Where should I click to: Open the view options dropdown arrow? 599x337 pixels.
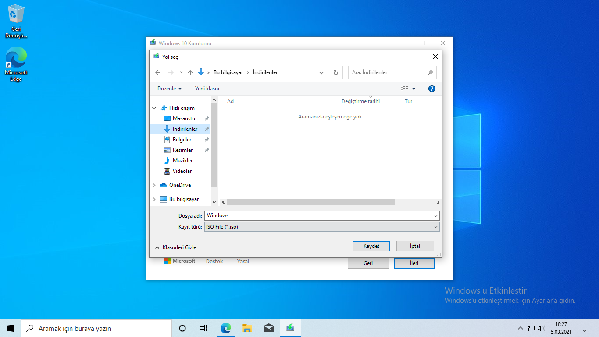click(414, 89)
